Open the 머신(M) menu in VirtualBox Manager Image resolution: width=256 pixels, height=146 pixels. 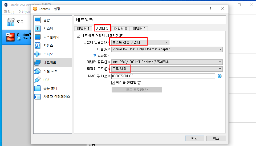pyautogui.click(x=24, y=12)
